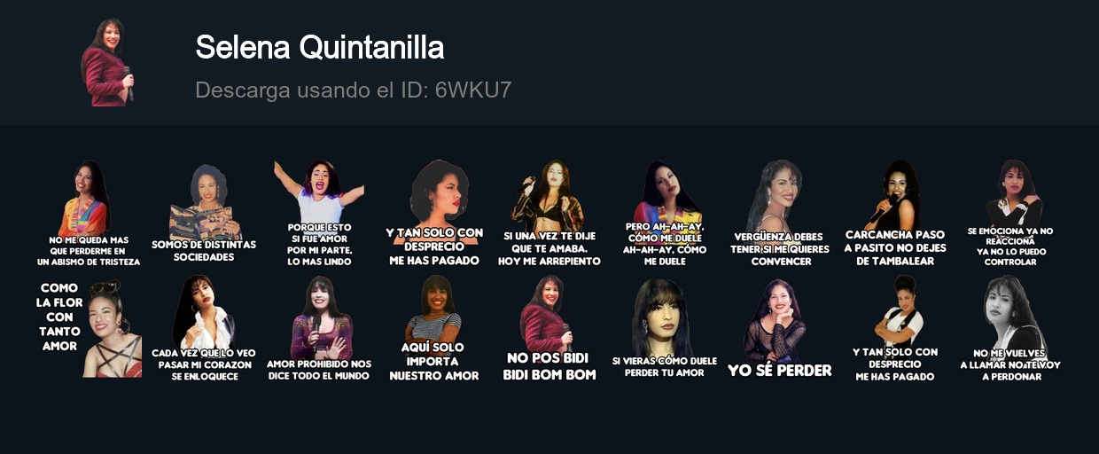1099x454 pixels.
Task: Select the "No me queda mas" sticker
Action: pos(89,214)
